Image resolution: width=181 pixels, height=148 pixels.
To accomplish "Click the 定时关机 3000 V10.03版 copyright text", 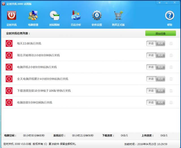I will pyautogui.click(x=40, y=144).
